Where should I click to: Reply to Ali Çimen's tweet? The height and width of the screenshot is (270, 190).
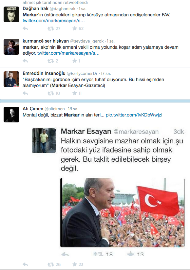(25, 264)
